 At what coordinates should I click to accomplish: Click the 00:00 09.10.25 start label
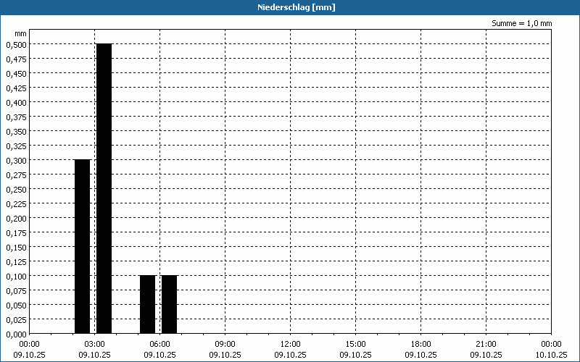click(x=29, y=349)
